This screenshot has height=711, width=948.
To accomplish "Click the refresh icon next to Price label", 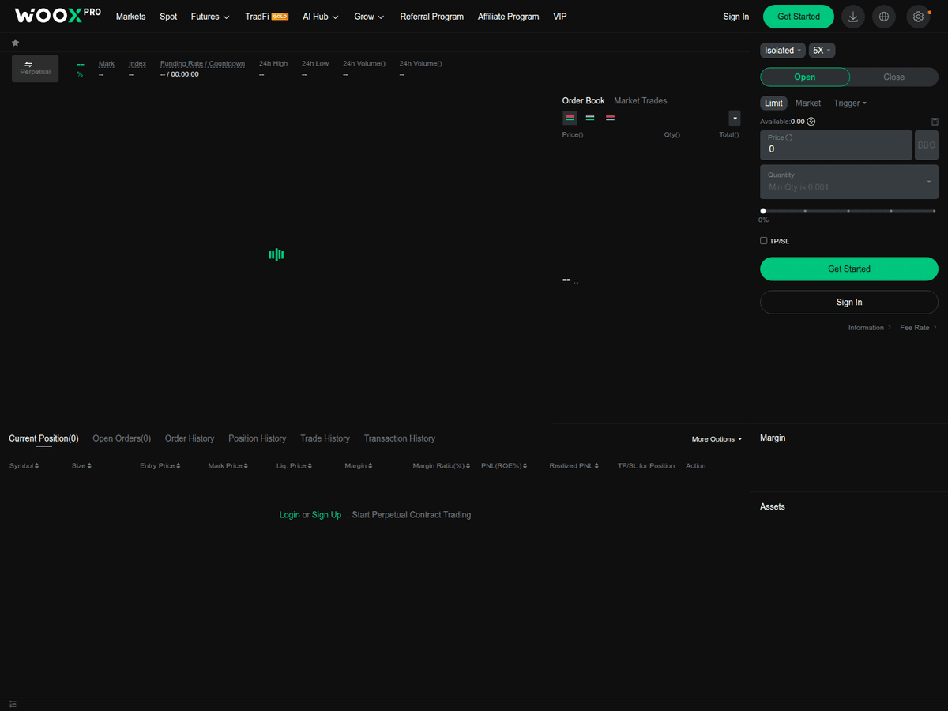I will 789,137.
